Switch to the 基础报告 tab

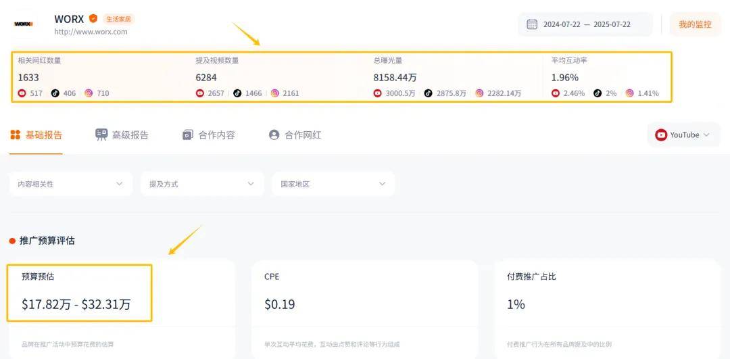click(x=36, y=135)
